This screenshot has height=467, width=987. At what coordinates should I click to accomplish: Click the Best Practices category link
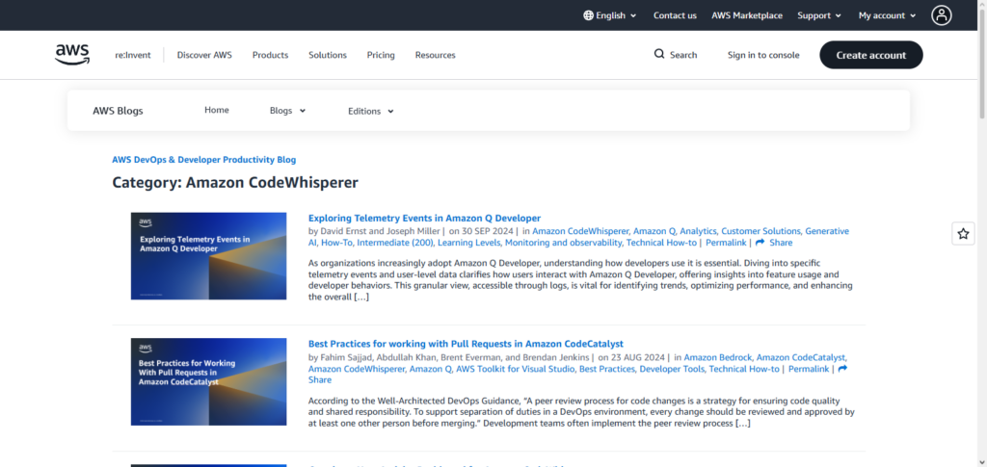pyautogui.click(x=607, y=369)
